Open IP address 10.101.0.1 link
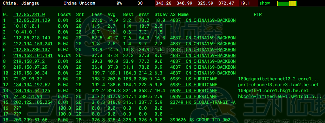 point(26,26)
